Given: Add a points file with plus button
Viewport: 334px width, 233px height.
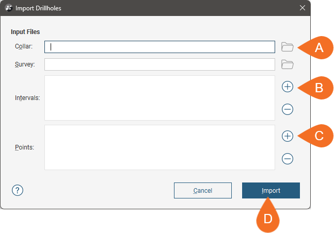Looking at the screenshot, I should coord(288,136).
